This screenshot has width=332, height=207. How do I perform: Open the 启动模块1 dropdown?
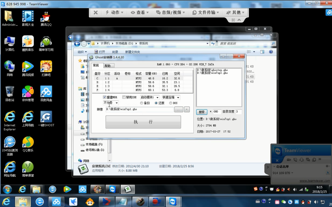(150, 97)
